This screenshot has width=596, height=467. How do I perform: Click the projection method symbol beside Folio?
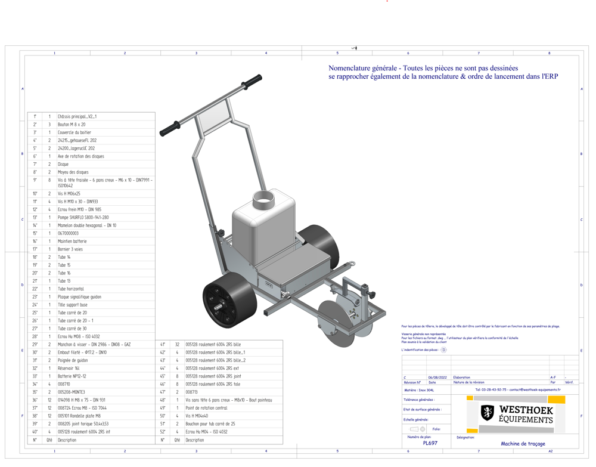point(418,429)
